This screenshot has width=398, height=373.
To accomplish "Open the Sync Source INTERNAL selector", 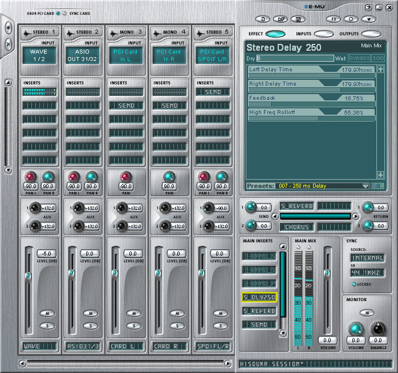I will point(367,258).
